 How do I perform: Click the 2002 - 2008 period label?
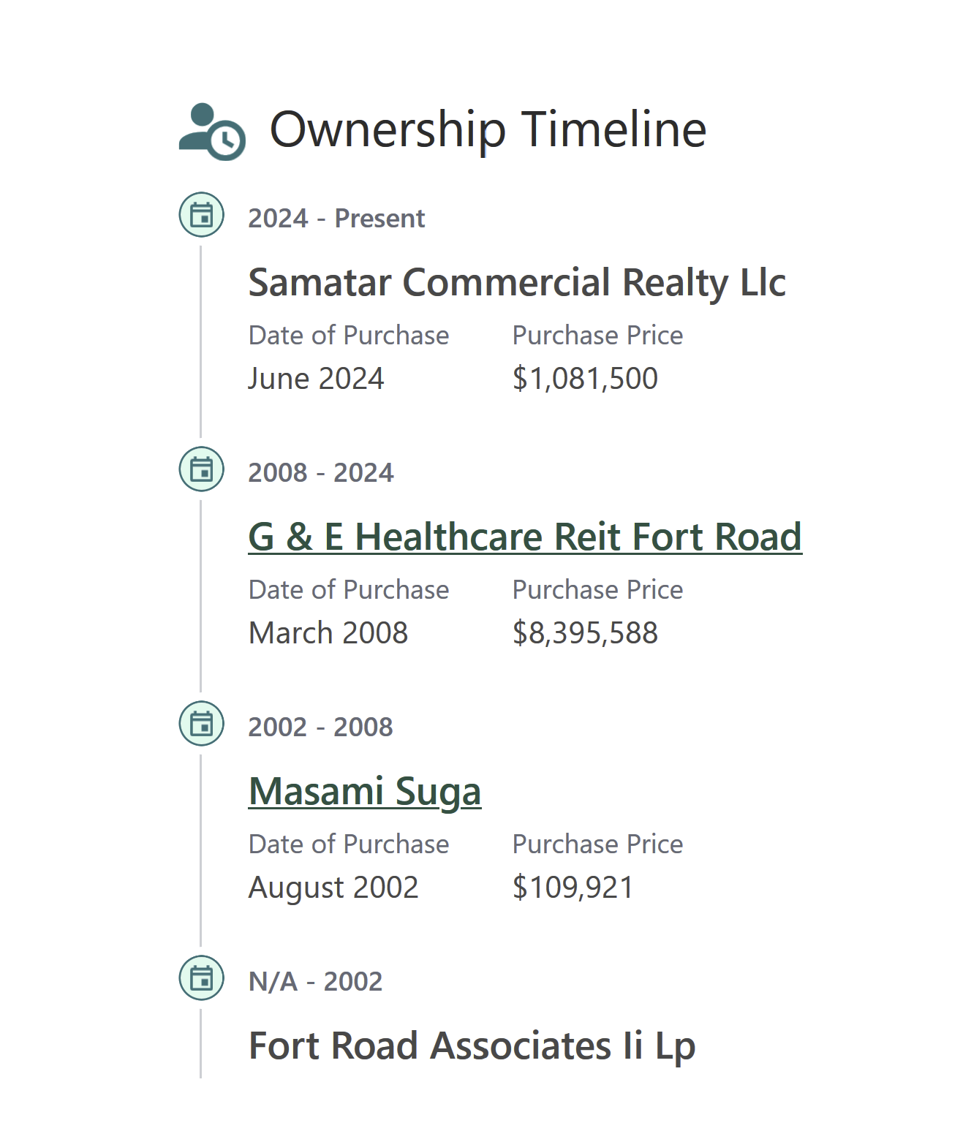320,727
